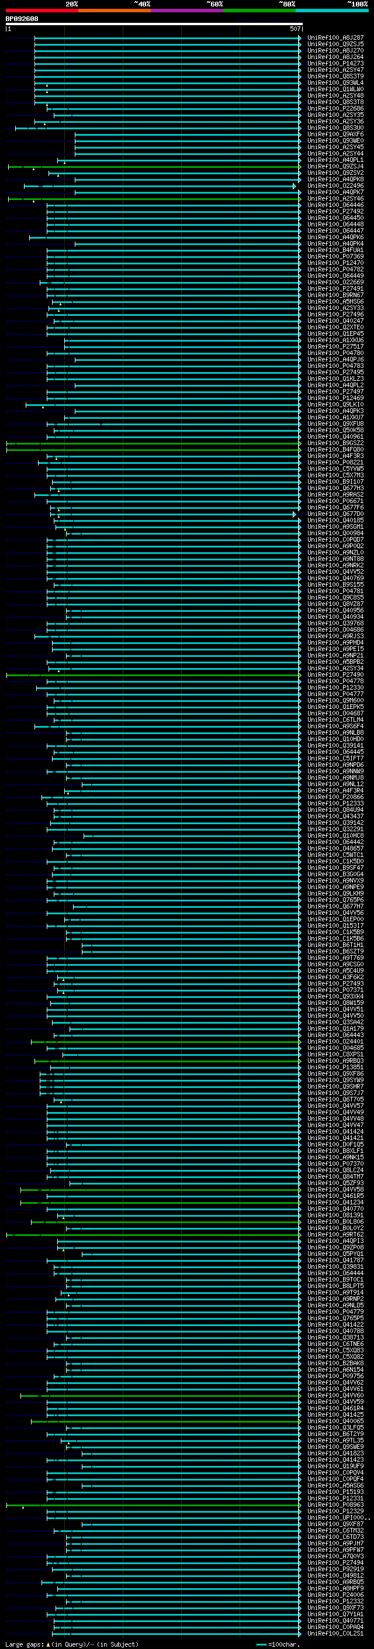Screen dimensions: 374x1649
Task: Click green-aligned hit UniRef100_A2SY46
Action: click(335, 199)
